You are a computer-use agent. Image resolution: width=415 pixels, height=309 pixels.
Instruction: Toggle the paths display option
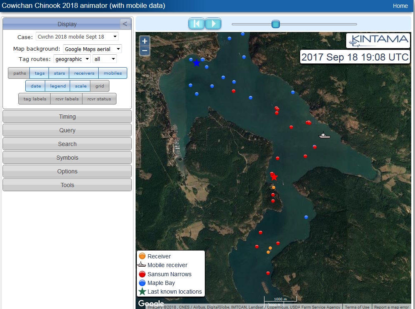[x=19, y=73]
